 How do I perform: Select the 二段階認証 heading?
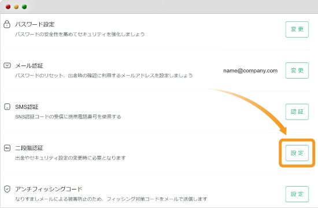pos(29,148)
